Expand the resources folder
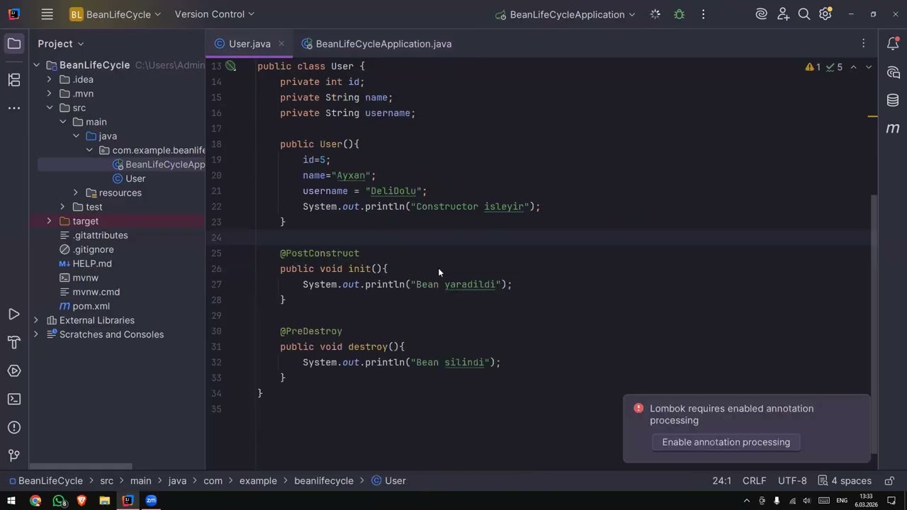Viewport: 907px width, 510px height. click(x=76, y=193)
